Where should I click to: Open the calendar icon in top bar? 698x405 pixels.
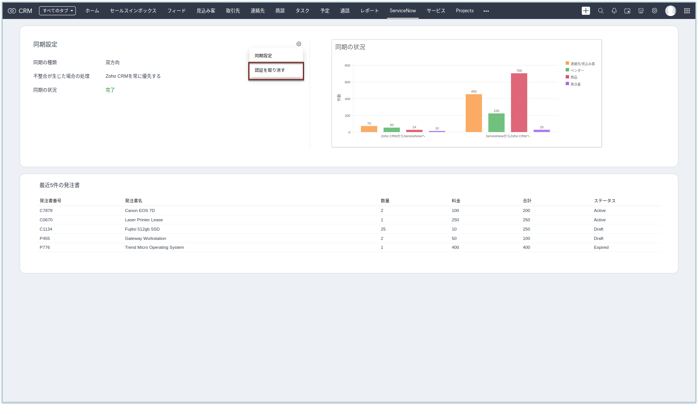(627, 11)
